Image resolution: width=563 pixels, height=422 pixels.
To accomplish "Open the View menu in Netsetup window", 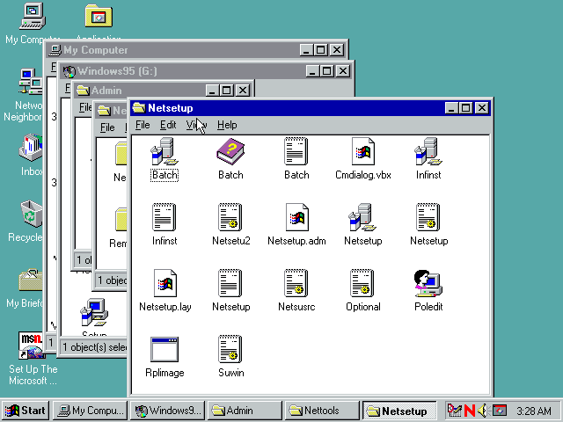I will 196,125.
